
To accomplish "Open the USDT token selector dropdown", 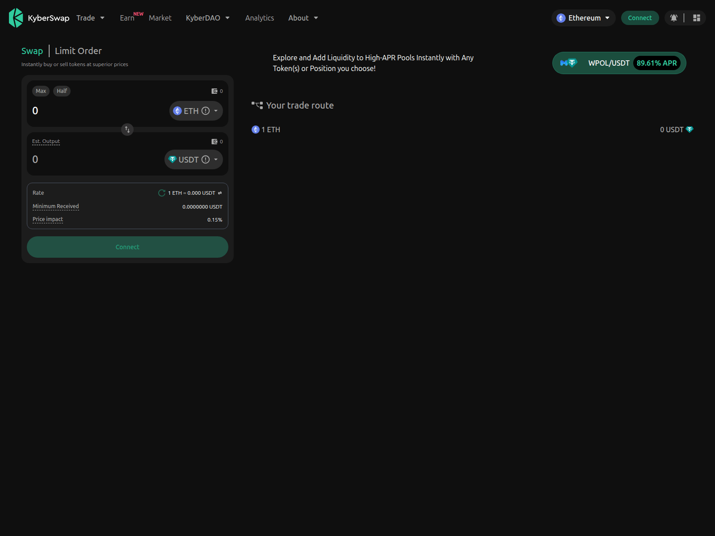I will pyautogui.click(x=193, y=159).
